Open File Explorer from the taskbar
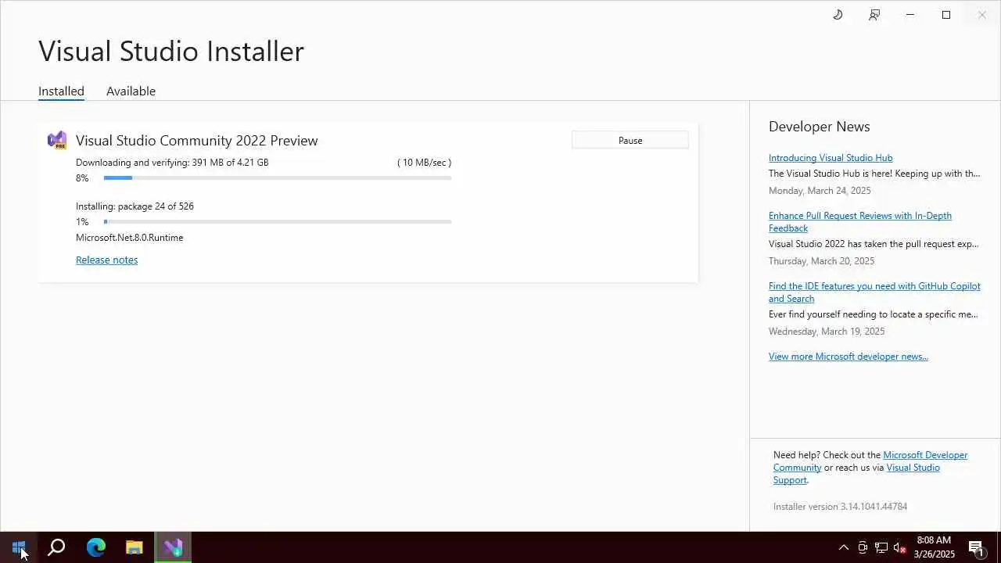1001x563 pixels. [x=135, y=547]
